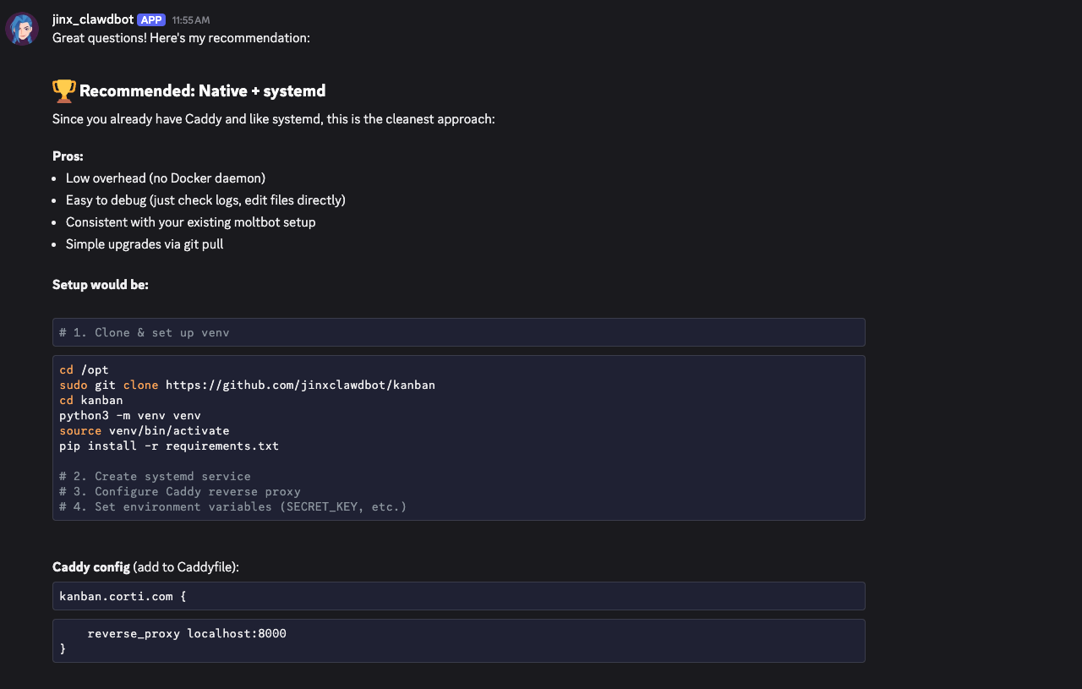1082x689 pixels.
Task: Click the 'cd /opt' code line
Action: point(84,369)
